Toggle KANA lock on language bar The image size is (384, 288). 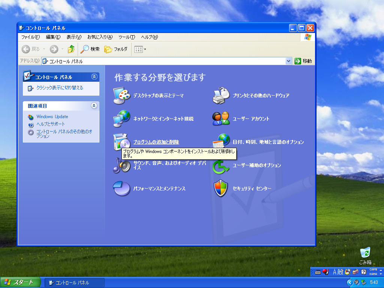pos(373,274)
